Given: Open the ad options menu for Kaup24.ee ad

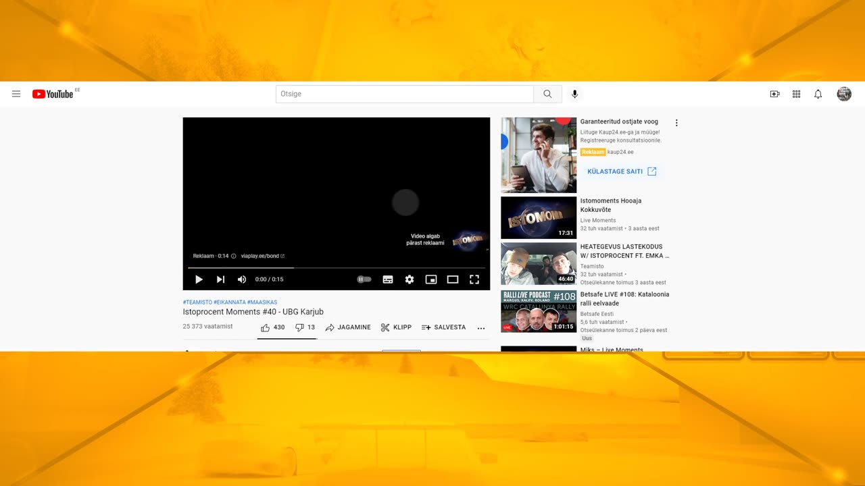Looking at the screenshot, I should point(676,123).
